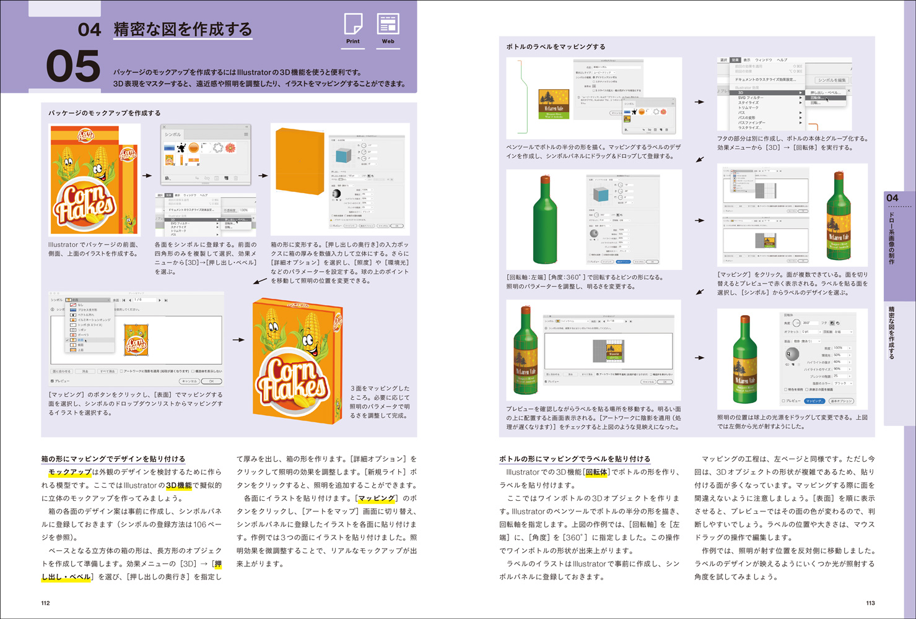Open the シンボル dropdown in corn flakes map dialog
916x619 pixels.
click(88, 300)
